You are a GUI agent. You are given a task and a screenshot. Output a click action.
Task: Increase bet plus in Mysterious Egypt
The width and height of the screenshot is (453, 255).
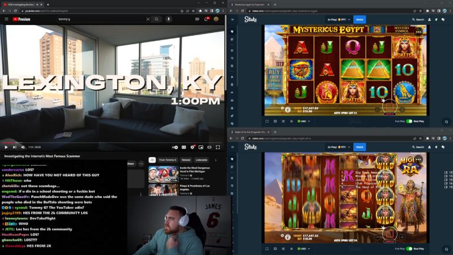[x=402, y=110]
